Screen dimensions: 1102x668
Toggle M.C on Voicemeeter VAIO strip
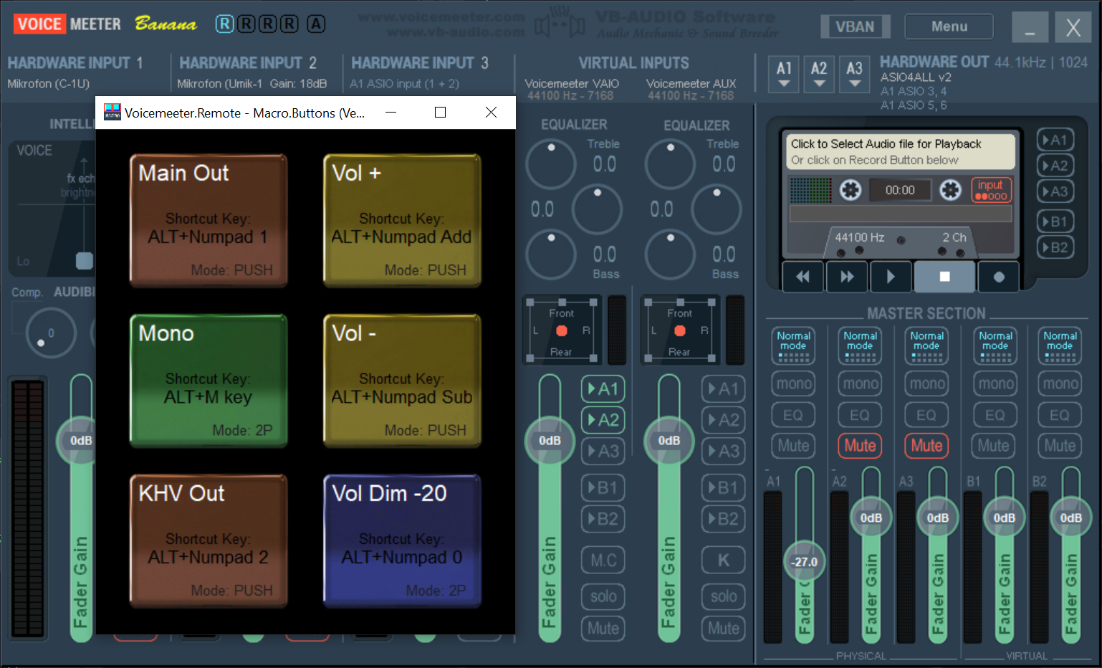pyautogui.click(x=603, y=560)
